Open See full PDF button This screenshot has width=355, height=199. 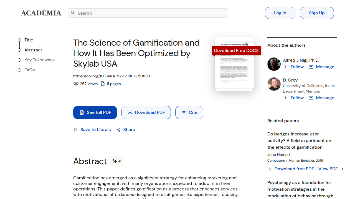(x=95, y=112)
